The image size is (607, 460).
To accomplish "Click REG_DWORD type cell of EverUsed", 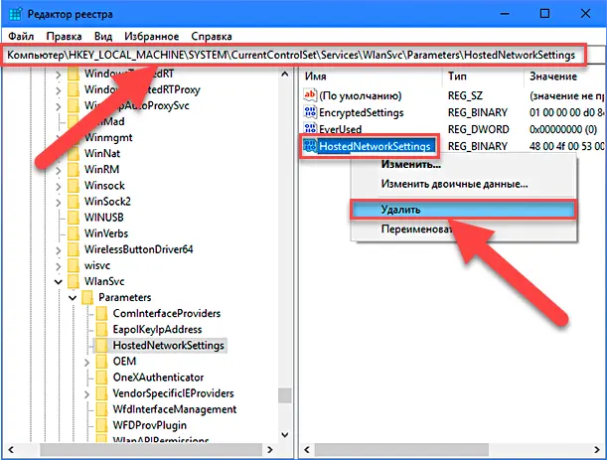I will pos(478,129).
